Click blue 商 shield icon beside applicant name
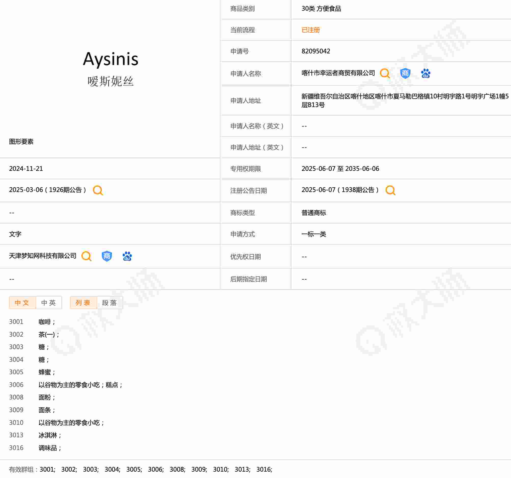Image resolution: width=511 pixels, height=478 pixels. click(x=405, y=73)
